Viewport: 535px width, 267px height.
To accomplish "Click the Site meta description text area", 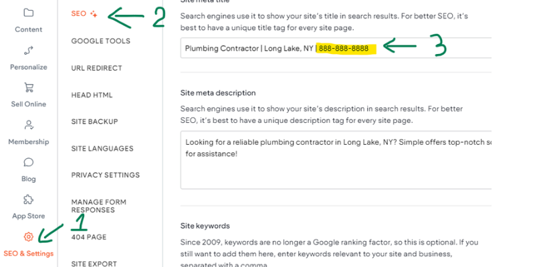I will point(336,160).
